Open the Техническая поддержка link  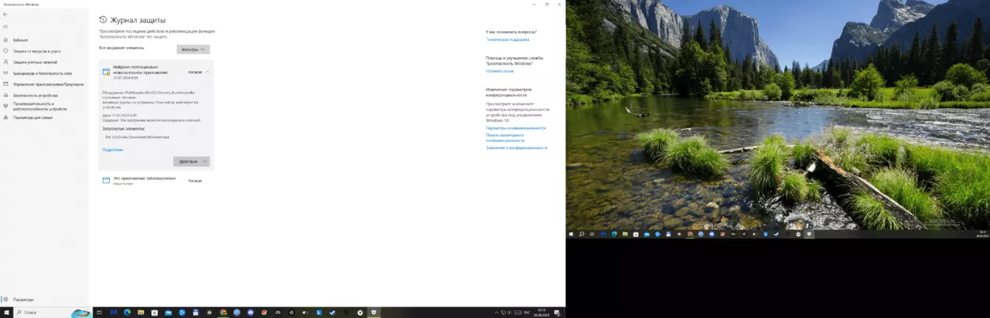pos(508,39)
